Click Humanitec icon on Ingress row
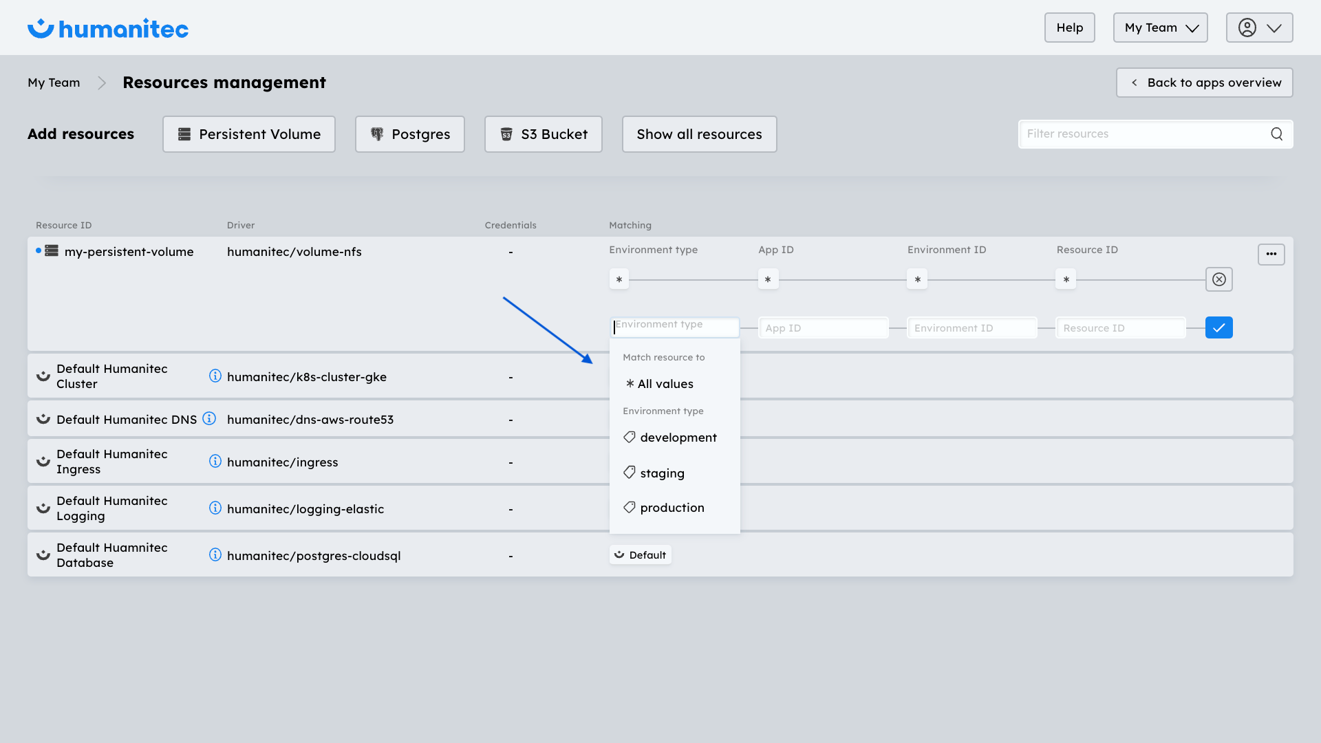This screenshot has width=1321, height=743. click(x=43, y=462)
